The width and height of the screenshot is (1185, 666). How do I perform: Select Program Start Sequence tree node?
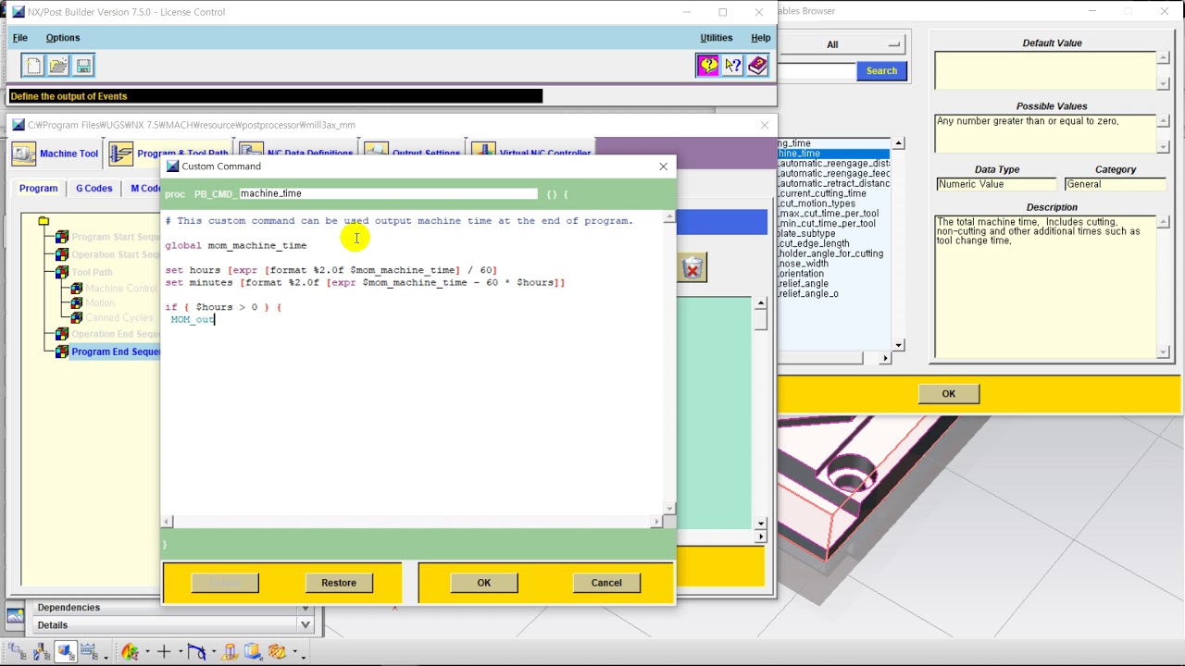(115, 237)
